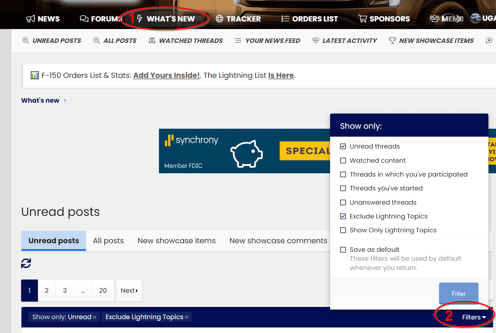Click the refresh arrows icon
Screen dimensions: 496x333
(26, 263)
